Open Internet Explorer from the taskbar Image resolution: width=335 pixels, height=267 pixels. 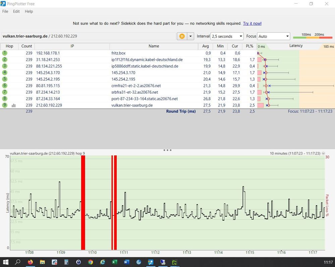(103, 262)
